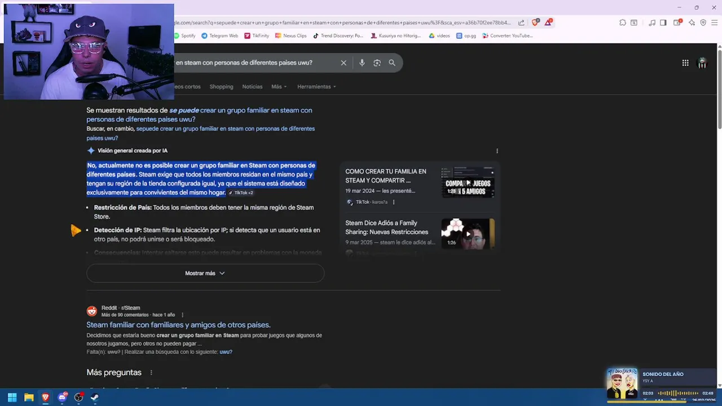
Task: Open File Explorer from taskbar
Action: point(29,397)
